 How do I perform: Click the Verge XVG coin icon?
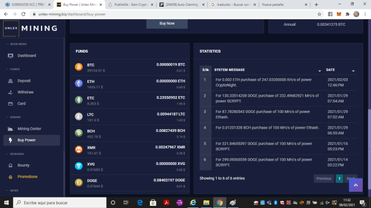pyautogui.click(x=79, y=166)
